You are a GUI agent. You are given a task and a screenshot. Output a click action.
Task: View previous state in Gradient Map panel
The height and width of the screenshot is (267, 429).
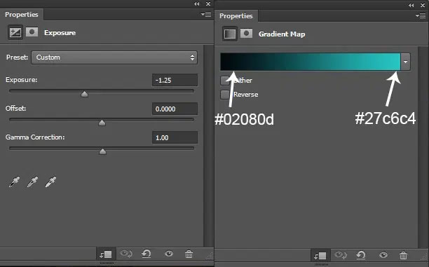341,256
